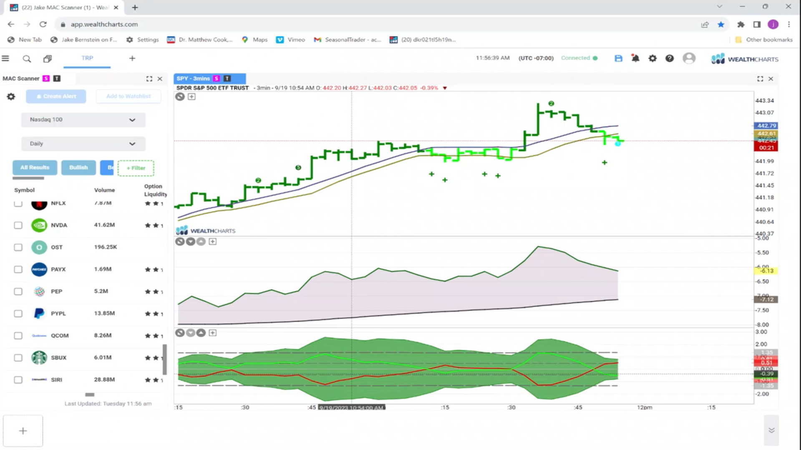801x450 pixels.
Task: Click the yellow -6.13 indicator value label
Action: (766, 271)
